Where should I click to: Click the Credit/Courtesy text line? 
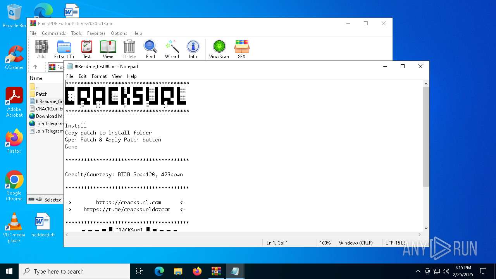coord(124,174)
